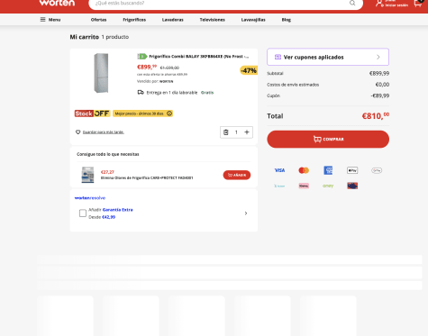
Task: Increase quantity with plus button
Action: [247, 132]
